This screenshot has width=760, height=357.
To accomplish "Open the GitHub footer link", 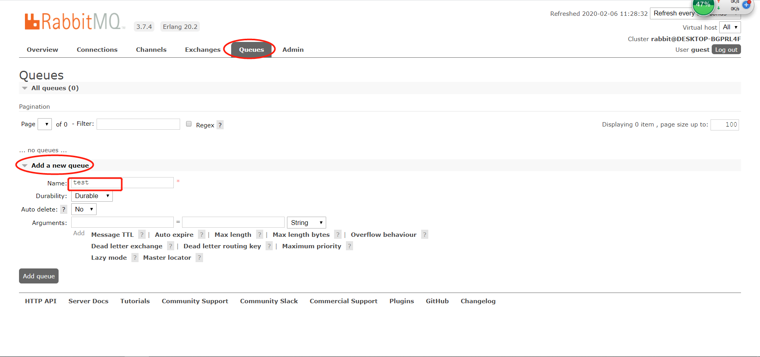I will 437,301.
